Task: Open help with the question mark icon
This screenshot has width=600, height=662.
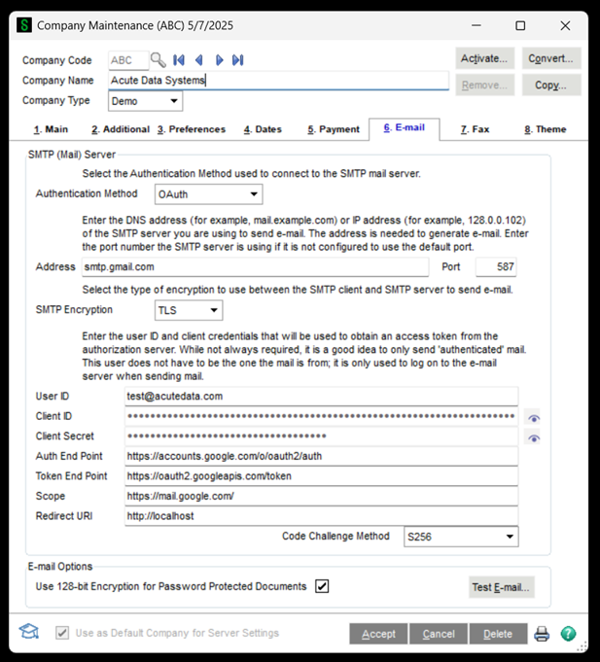Action: [567, 634]
